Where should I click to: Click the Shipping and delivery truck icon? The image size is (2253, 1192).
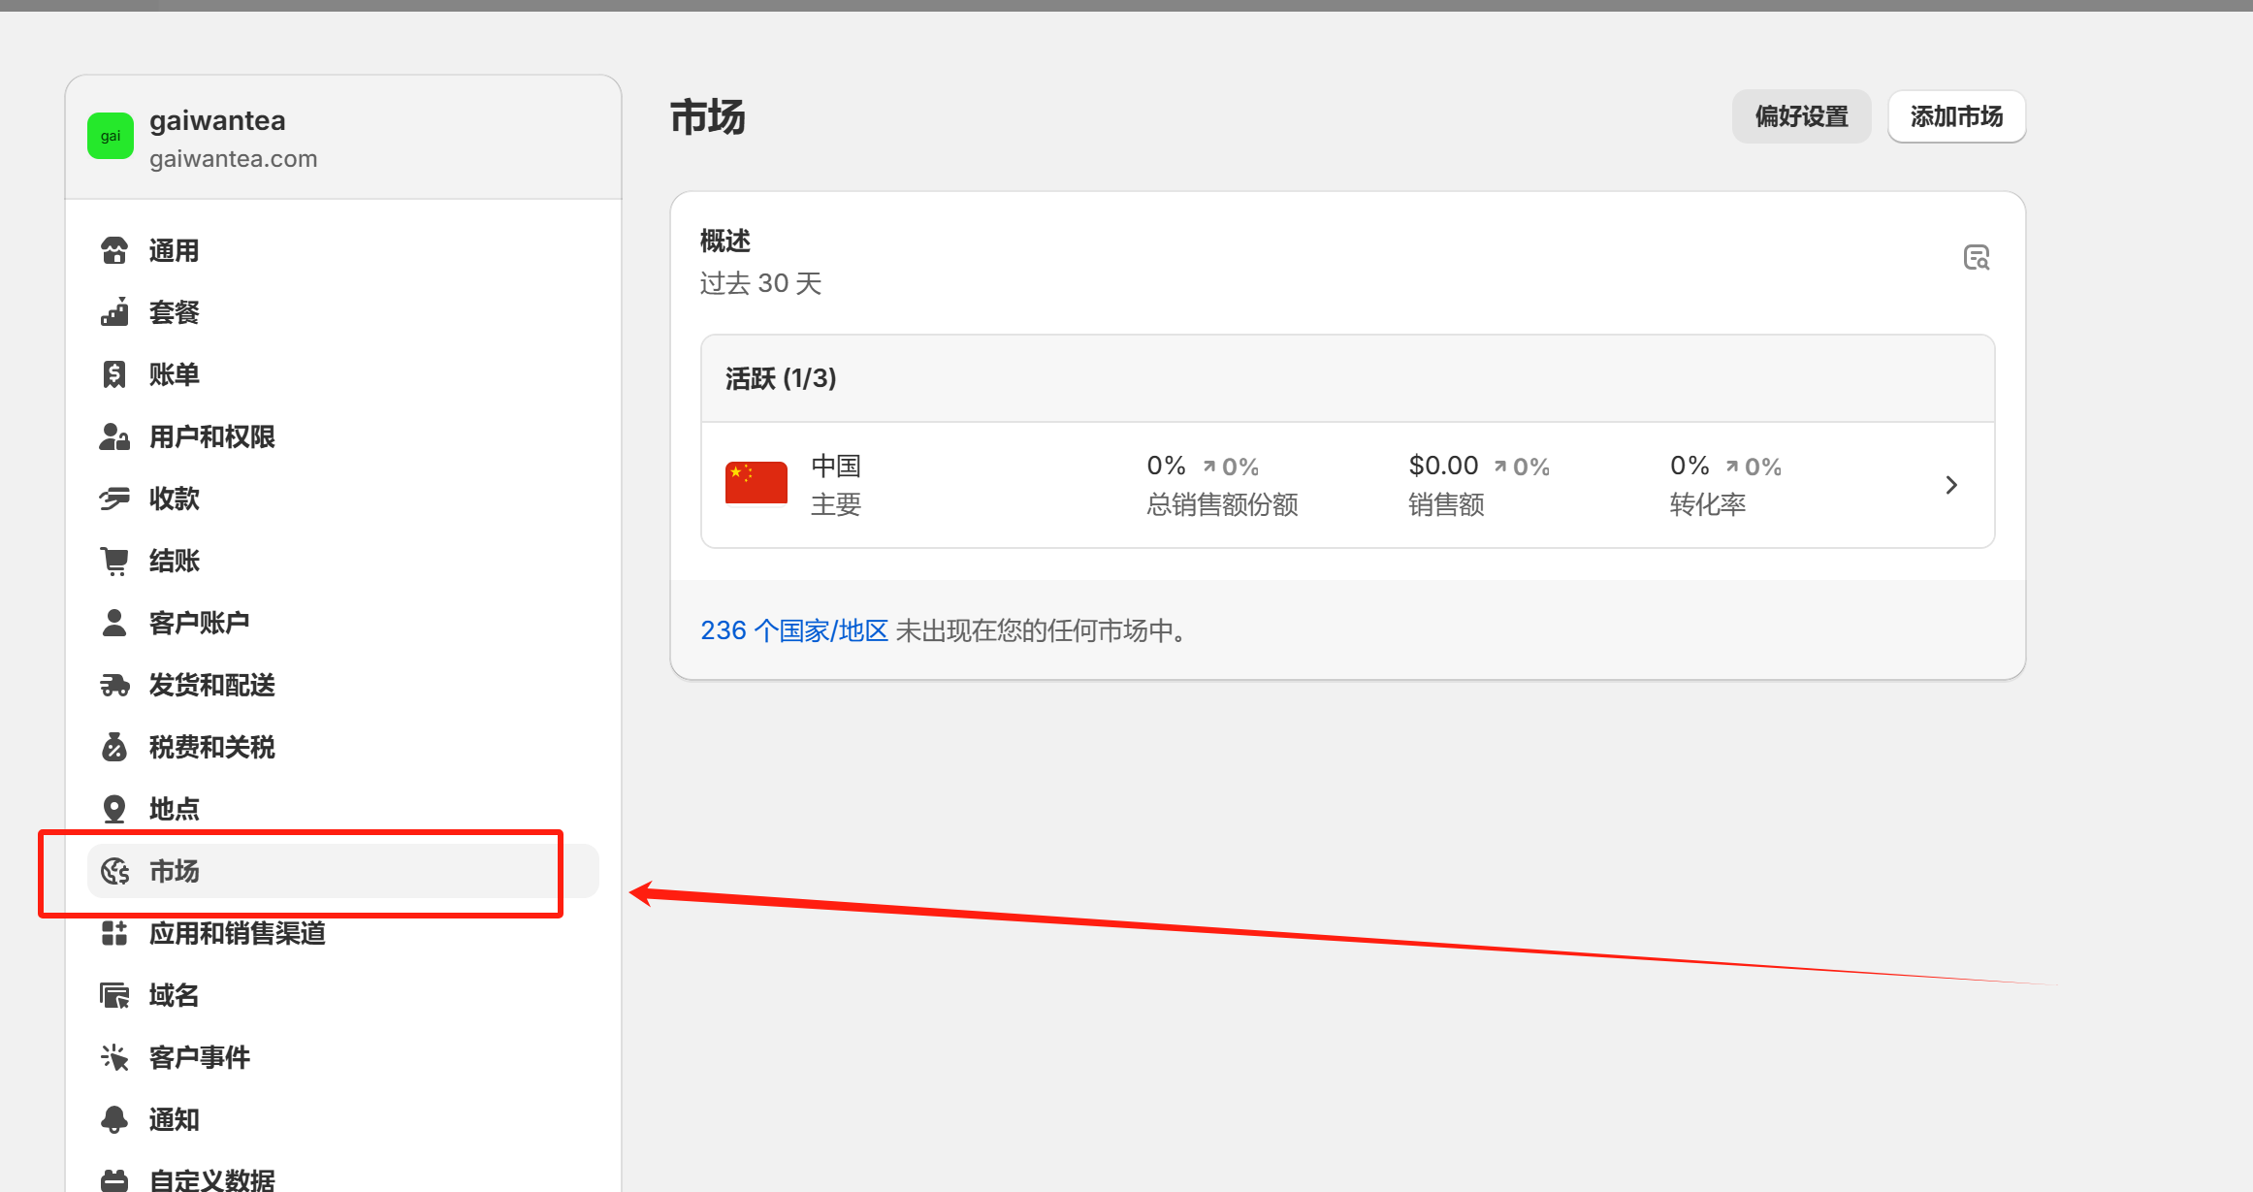point(114,685)
